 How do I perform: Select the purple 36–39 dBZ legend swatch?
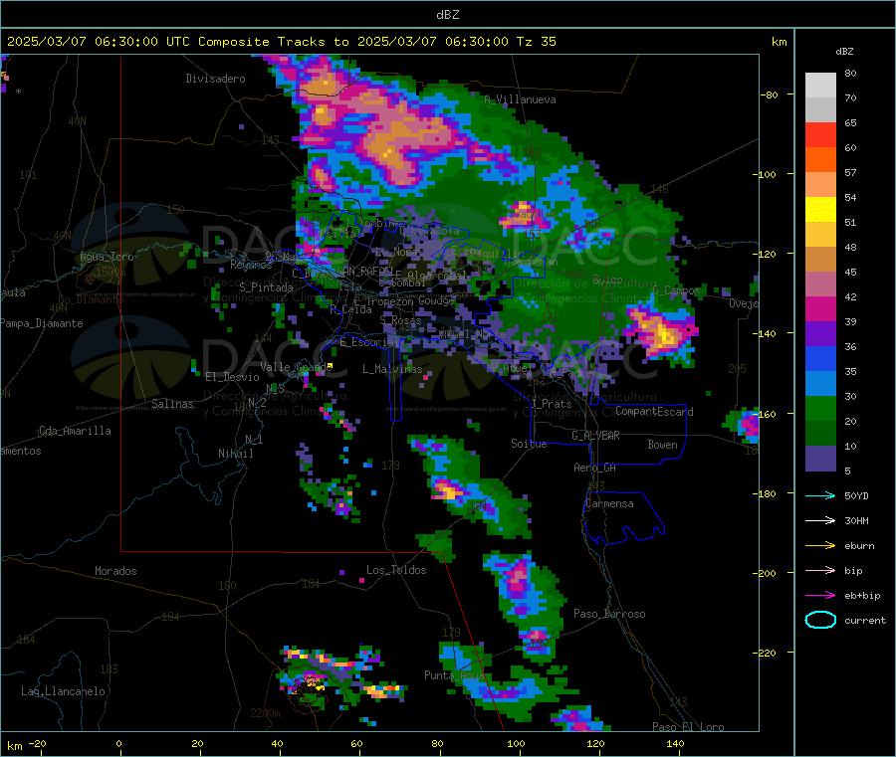point(820,334)
